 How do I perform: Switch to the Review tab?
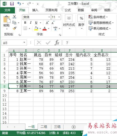[x=94, y=10]
